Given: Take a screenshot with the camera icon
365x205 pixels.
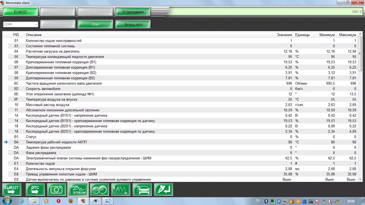Looking at the screenshot, I should point(57,190).
